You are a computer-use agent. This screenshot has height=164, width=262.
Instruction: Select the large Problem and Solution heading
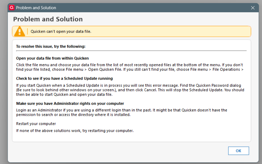pos(48,19)
